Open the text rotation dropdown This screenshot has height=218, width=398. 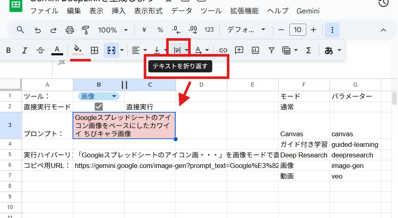click(202, 50)
